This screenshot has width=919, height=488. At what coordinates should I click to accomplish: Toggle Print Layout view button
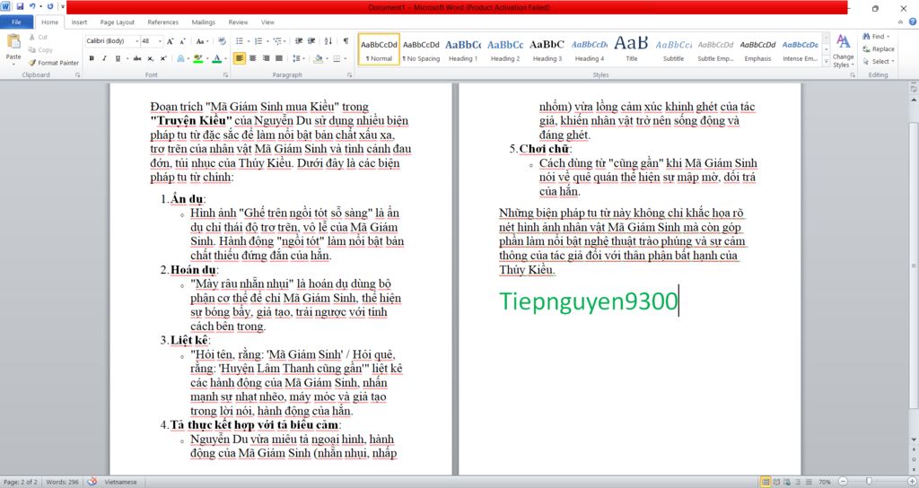pyautogui.click(x=766, y=482)
